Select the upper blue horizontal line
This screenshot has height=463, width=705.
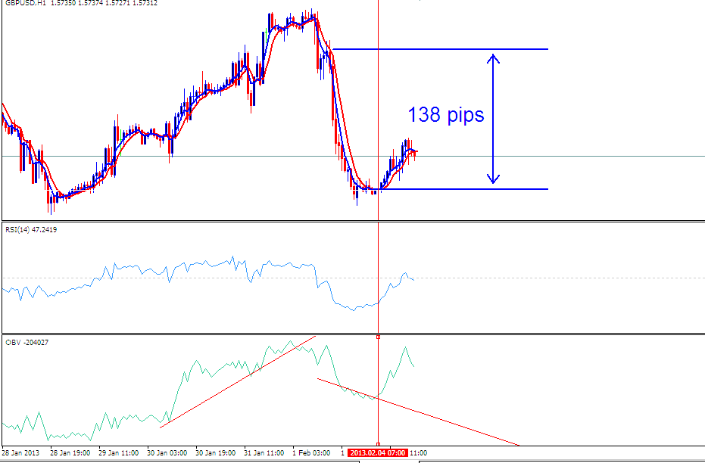tap(441, 49)
